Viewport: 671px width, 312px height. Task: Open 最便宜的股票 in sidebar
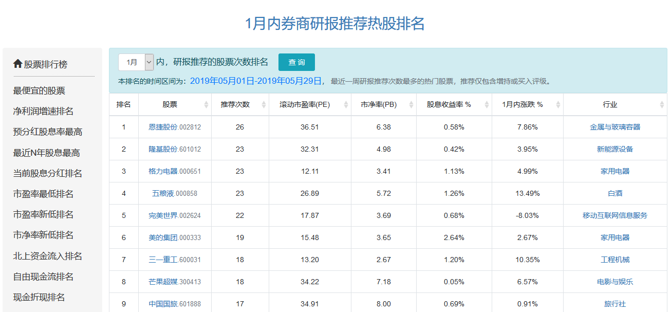[39, 91]
